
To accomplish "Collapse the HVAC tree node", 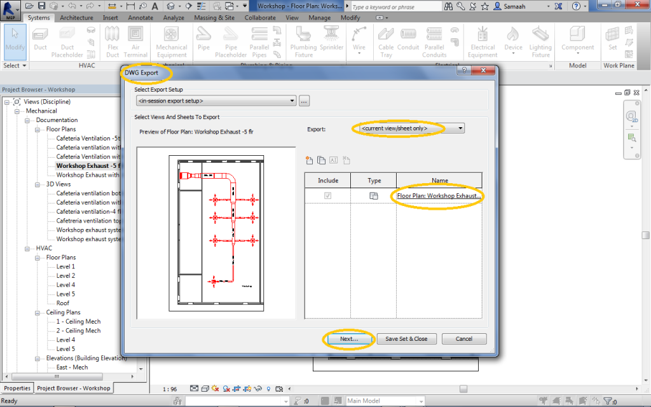I will pos(27,249).
